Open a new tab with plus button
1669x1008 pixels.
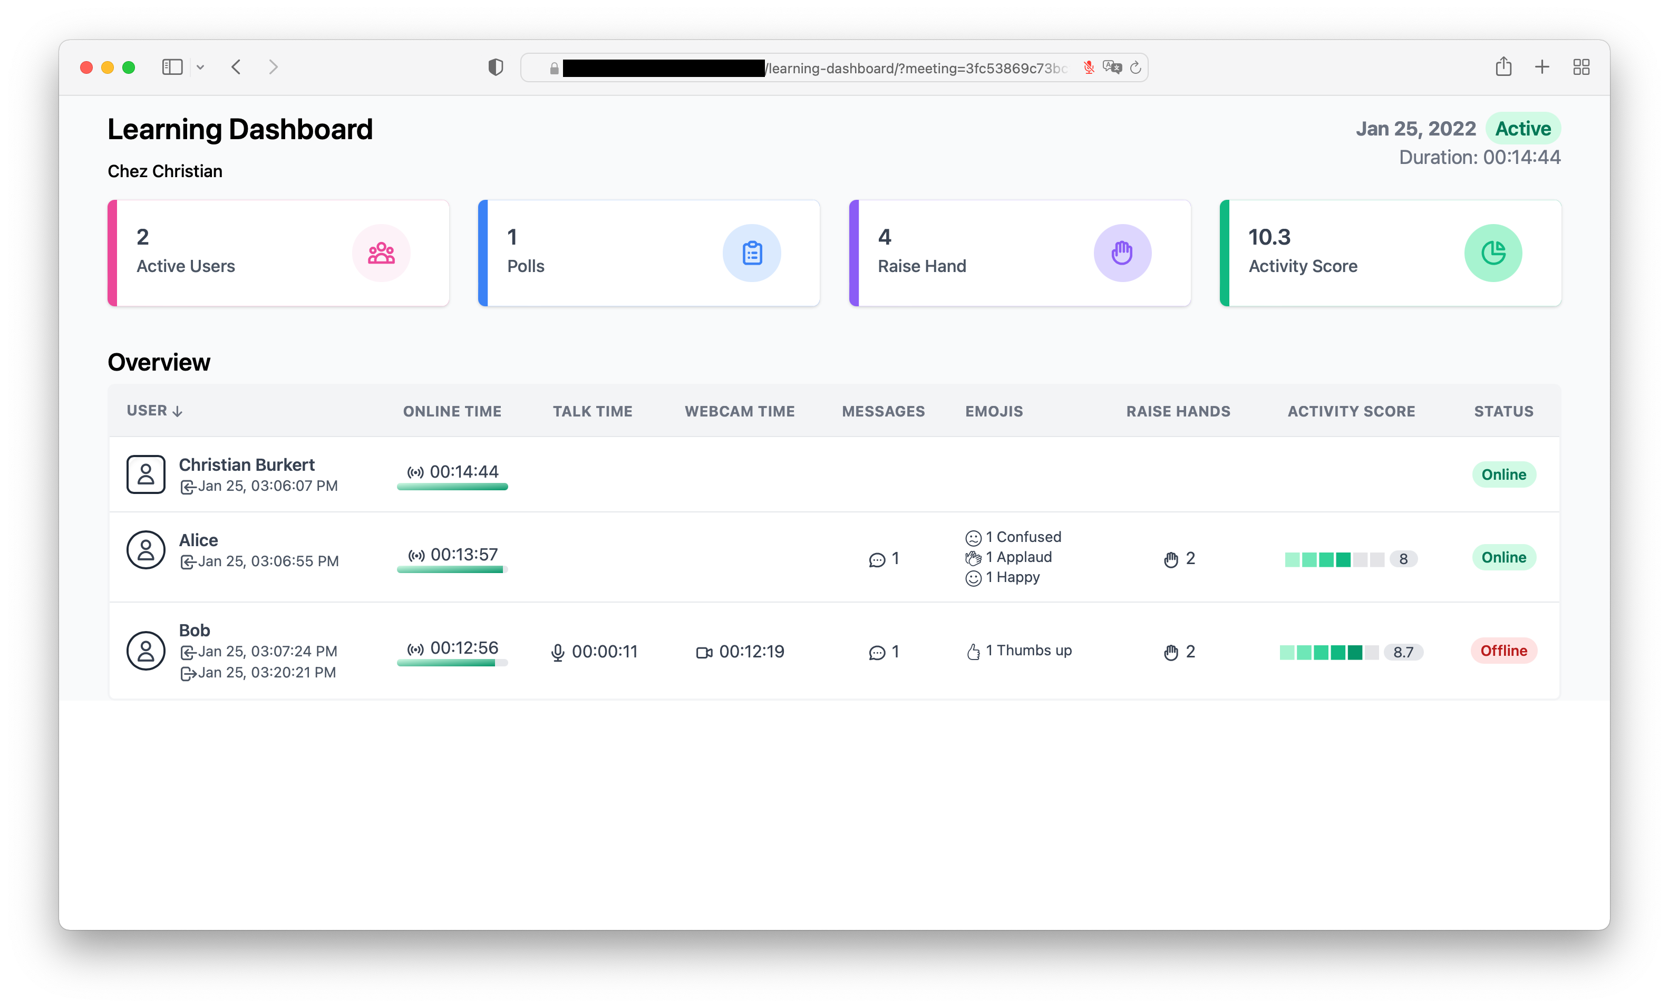(x=1542, y=67)
